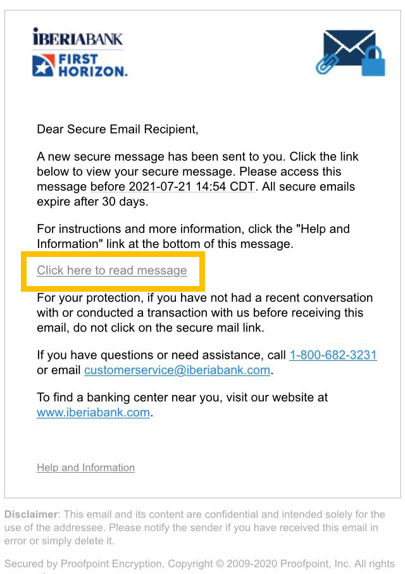Visit the www.iberiabank.com website link

point(94,412)
